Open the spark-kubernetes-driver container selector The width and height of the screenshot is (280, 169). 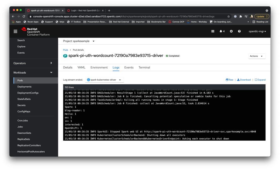click(105, 80)
